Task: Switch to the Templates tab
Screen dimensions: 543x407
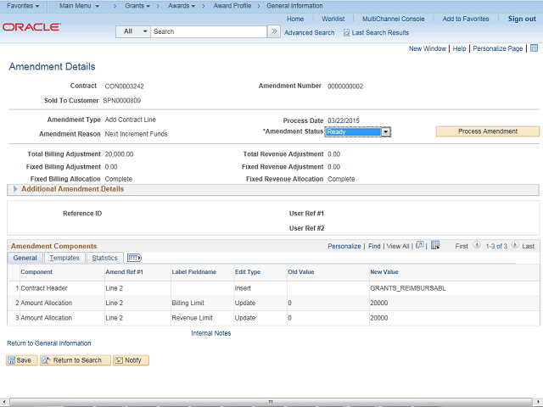Action: click(64, 258)
